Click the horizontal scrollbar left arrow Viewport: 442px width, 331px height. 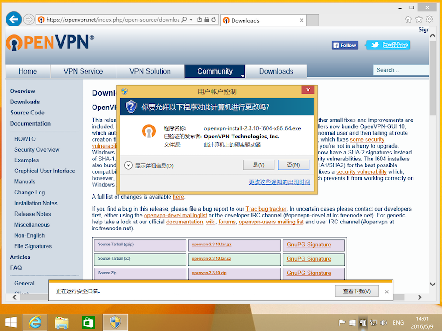pyautogui.click(x=15, y=297)
